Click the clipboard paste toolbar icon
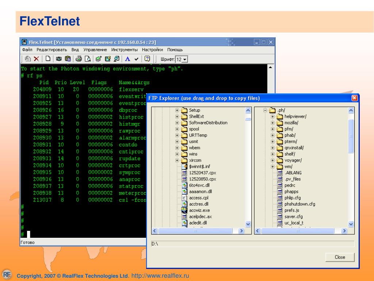Viewport: 374px width, 281px height. coord(68,59)
